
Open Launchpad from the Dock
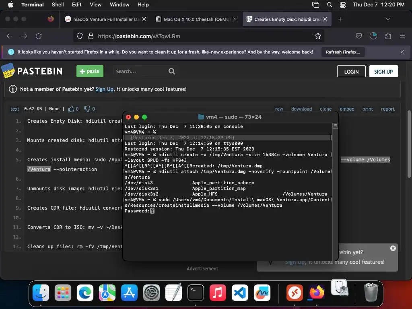(63, 293)
